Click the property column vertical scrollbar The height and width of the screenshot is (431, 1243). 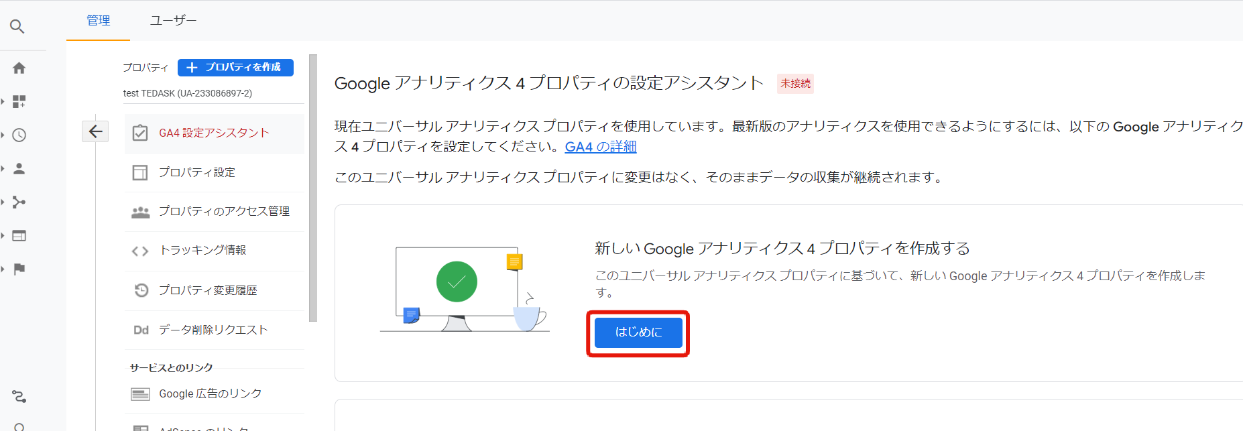coord(312,188)
